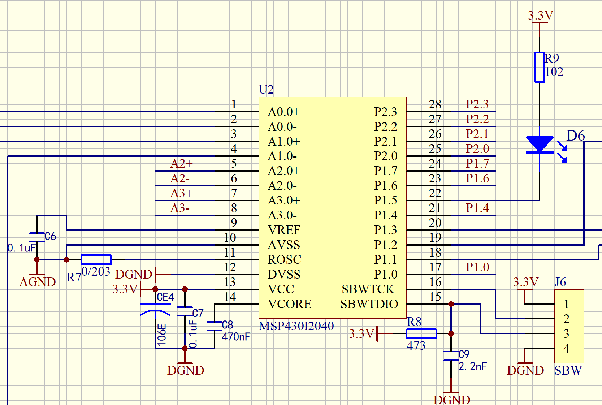Select the R9 resistor symbol
The height and width of the screenshot is (405, 602).
click(540, 67)
